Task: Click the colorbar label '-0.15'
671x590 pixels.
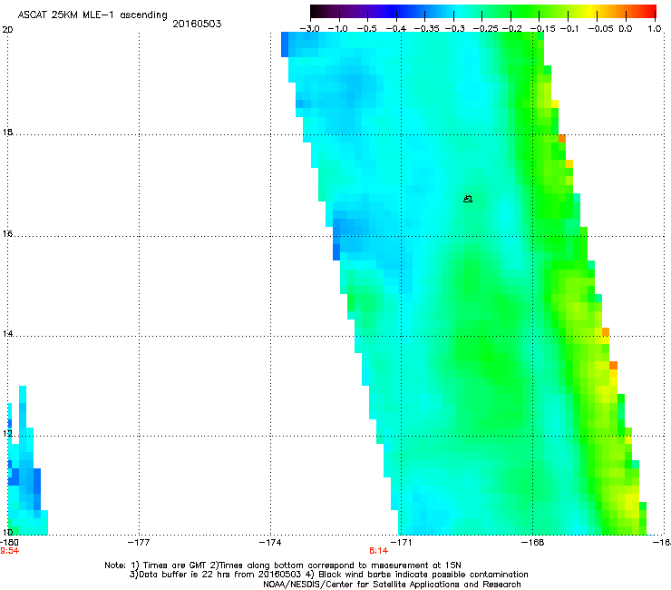Action: click(542, 29)
